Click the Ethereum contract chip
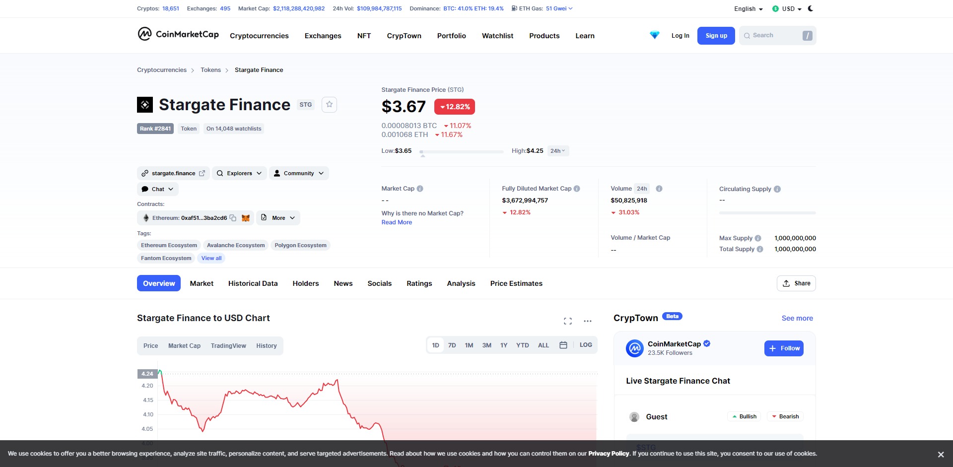This screenshot has height=467, width=953. pos(196,218)
